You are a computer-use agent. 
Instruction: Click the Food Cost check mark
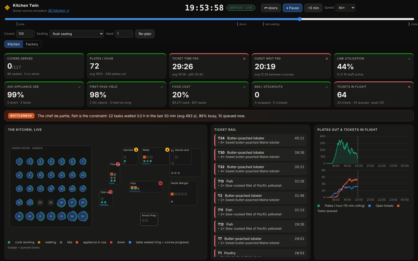244,87
